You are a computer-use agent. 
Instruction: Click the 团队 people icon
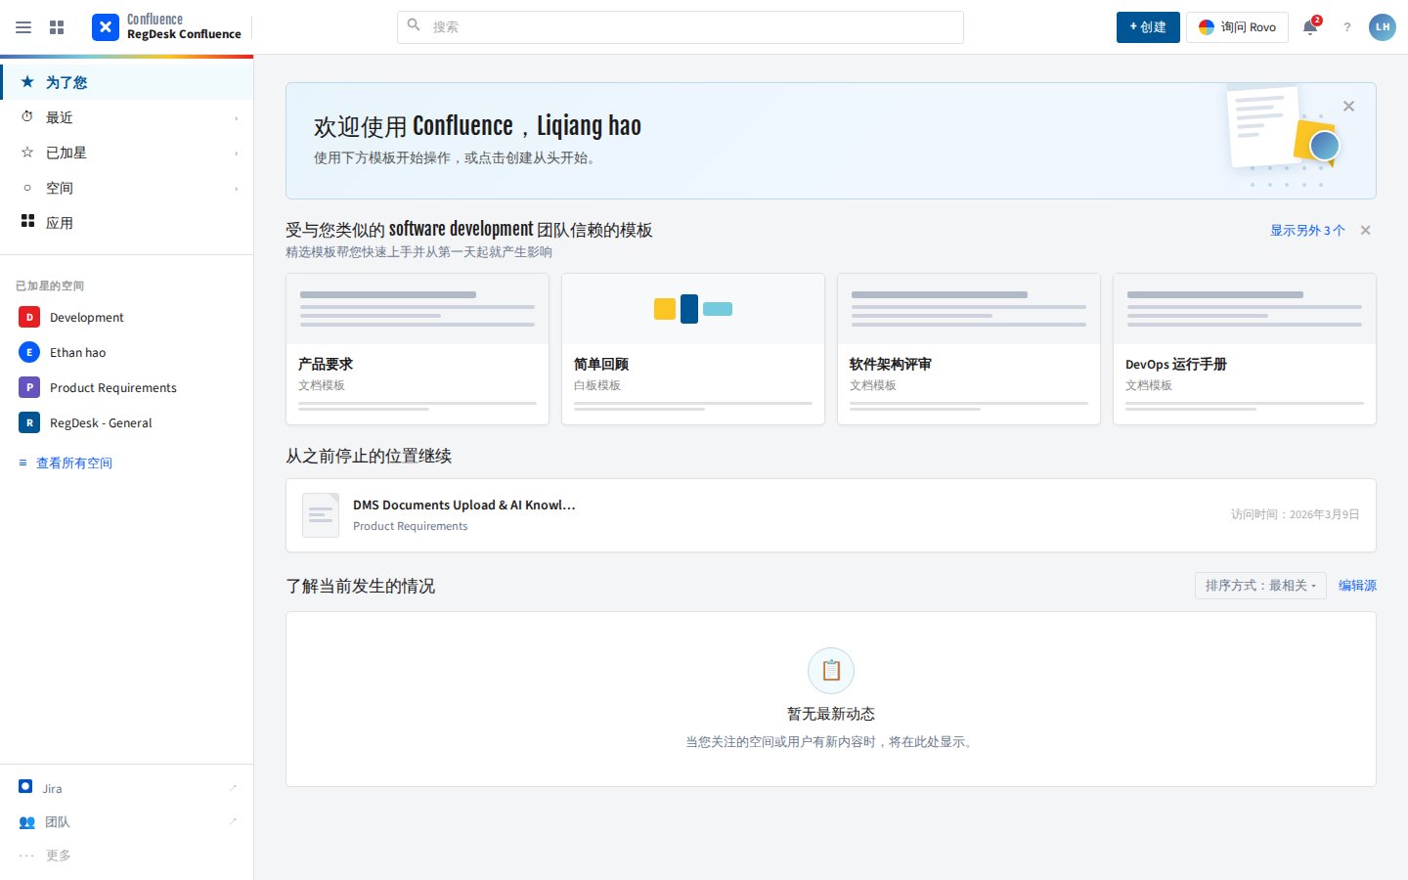26,822
